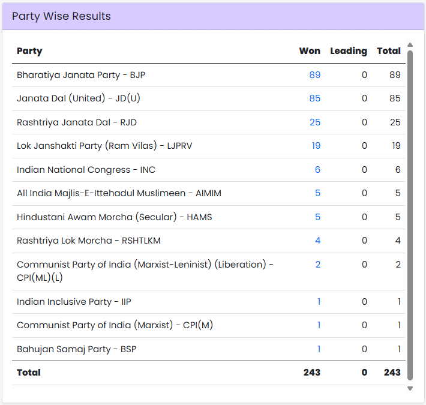Click the Party column header
This screenshot has height=405, width=426.
[x=29, y=51]
